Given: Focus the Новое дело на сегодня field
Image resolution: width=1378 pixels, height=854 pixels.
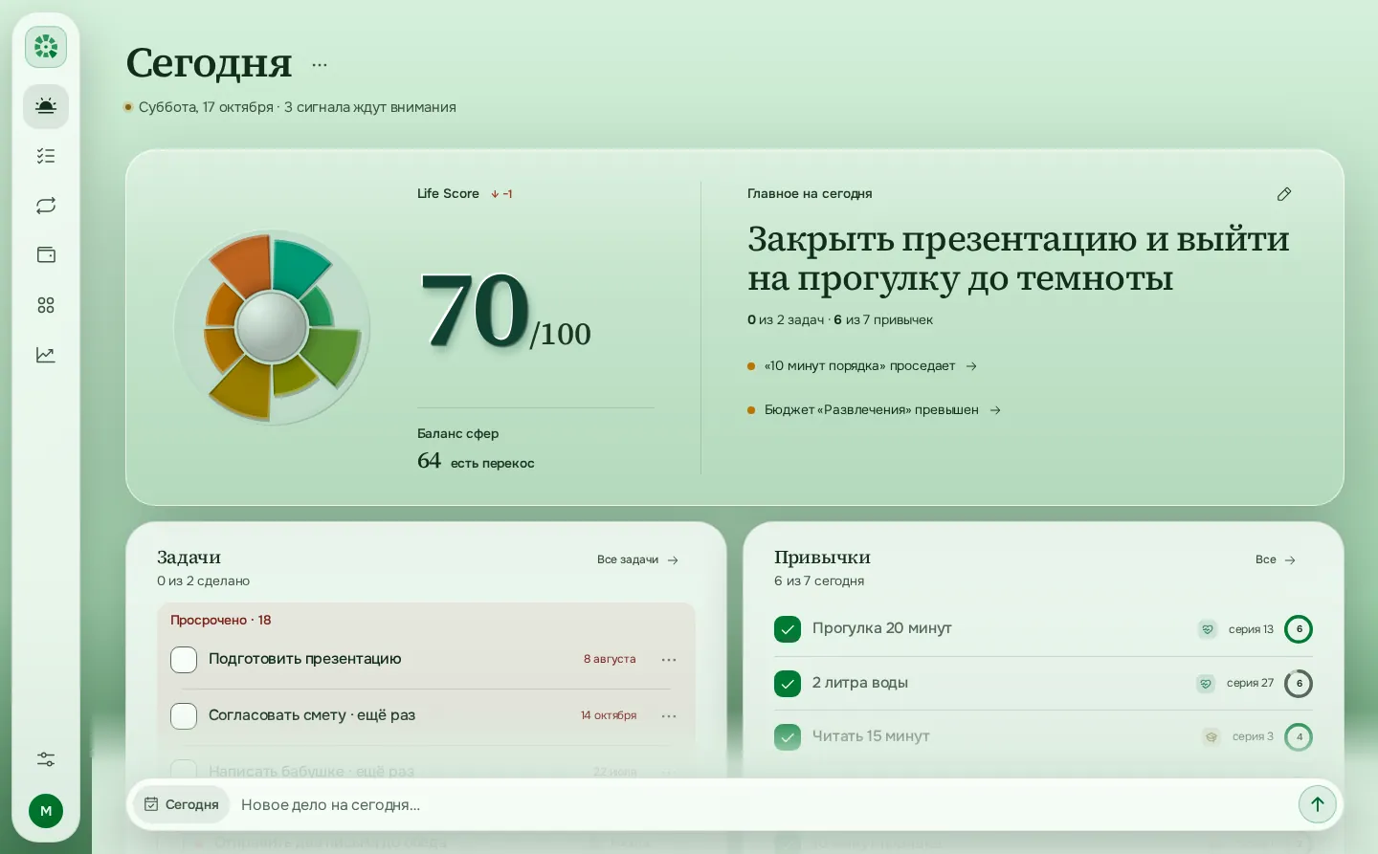Looking at the screenshot, I should [764, 804].
